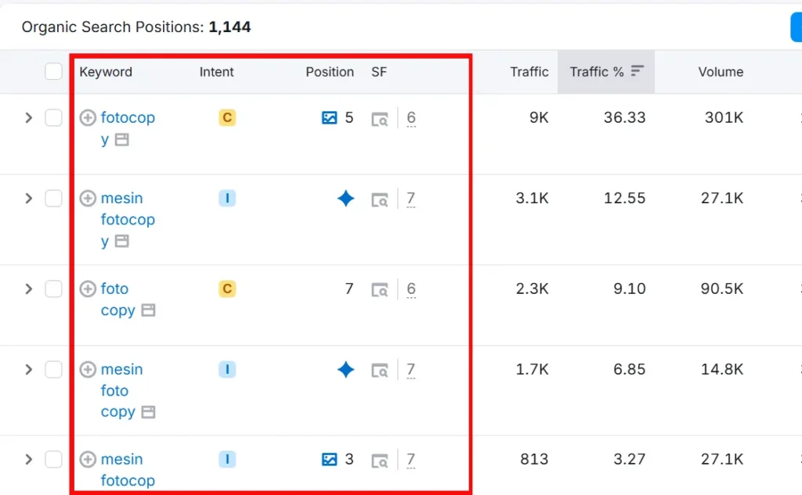
Task: Click the plus icon in the 813 traffic row
Action: click(88, 459)
